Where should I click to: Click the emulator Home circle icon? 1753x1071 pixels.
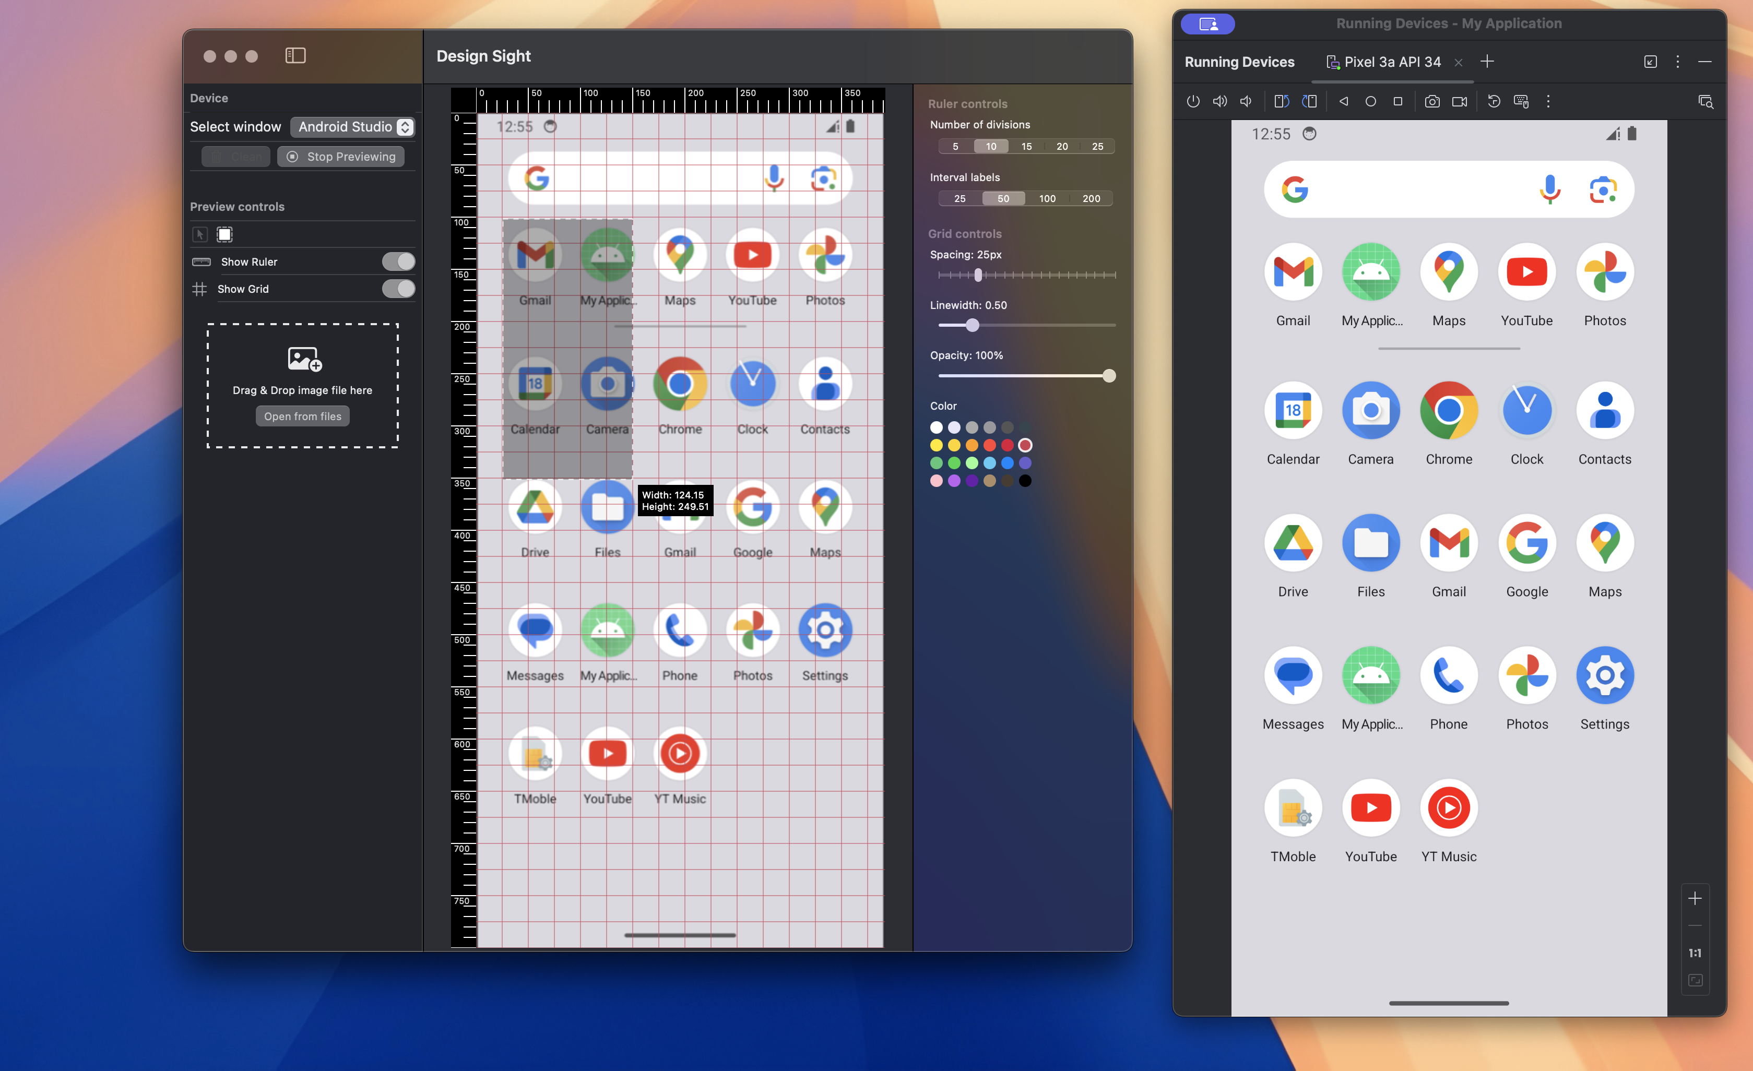(x=1370, y=101)
